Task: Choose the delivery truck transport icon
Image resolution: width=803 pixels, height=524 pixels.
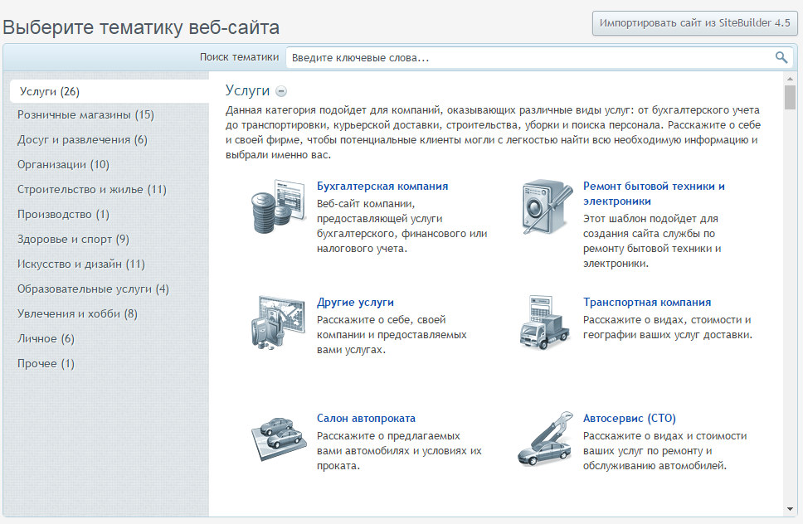Action: pyautogui.click(x=545, y=323)
